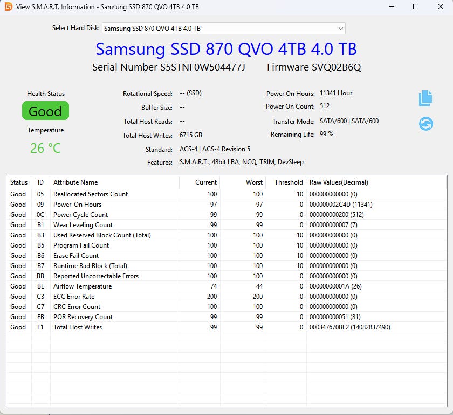
Task: Select the POR Recovery Count row
Action: 226,317
